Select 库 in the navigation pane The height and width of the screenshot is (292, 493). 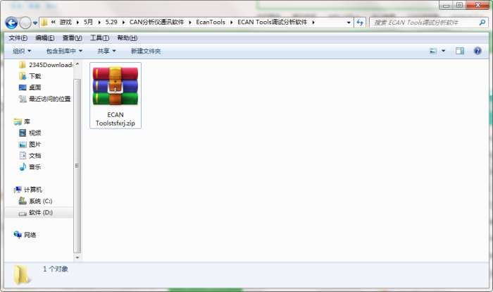[22, 121]
